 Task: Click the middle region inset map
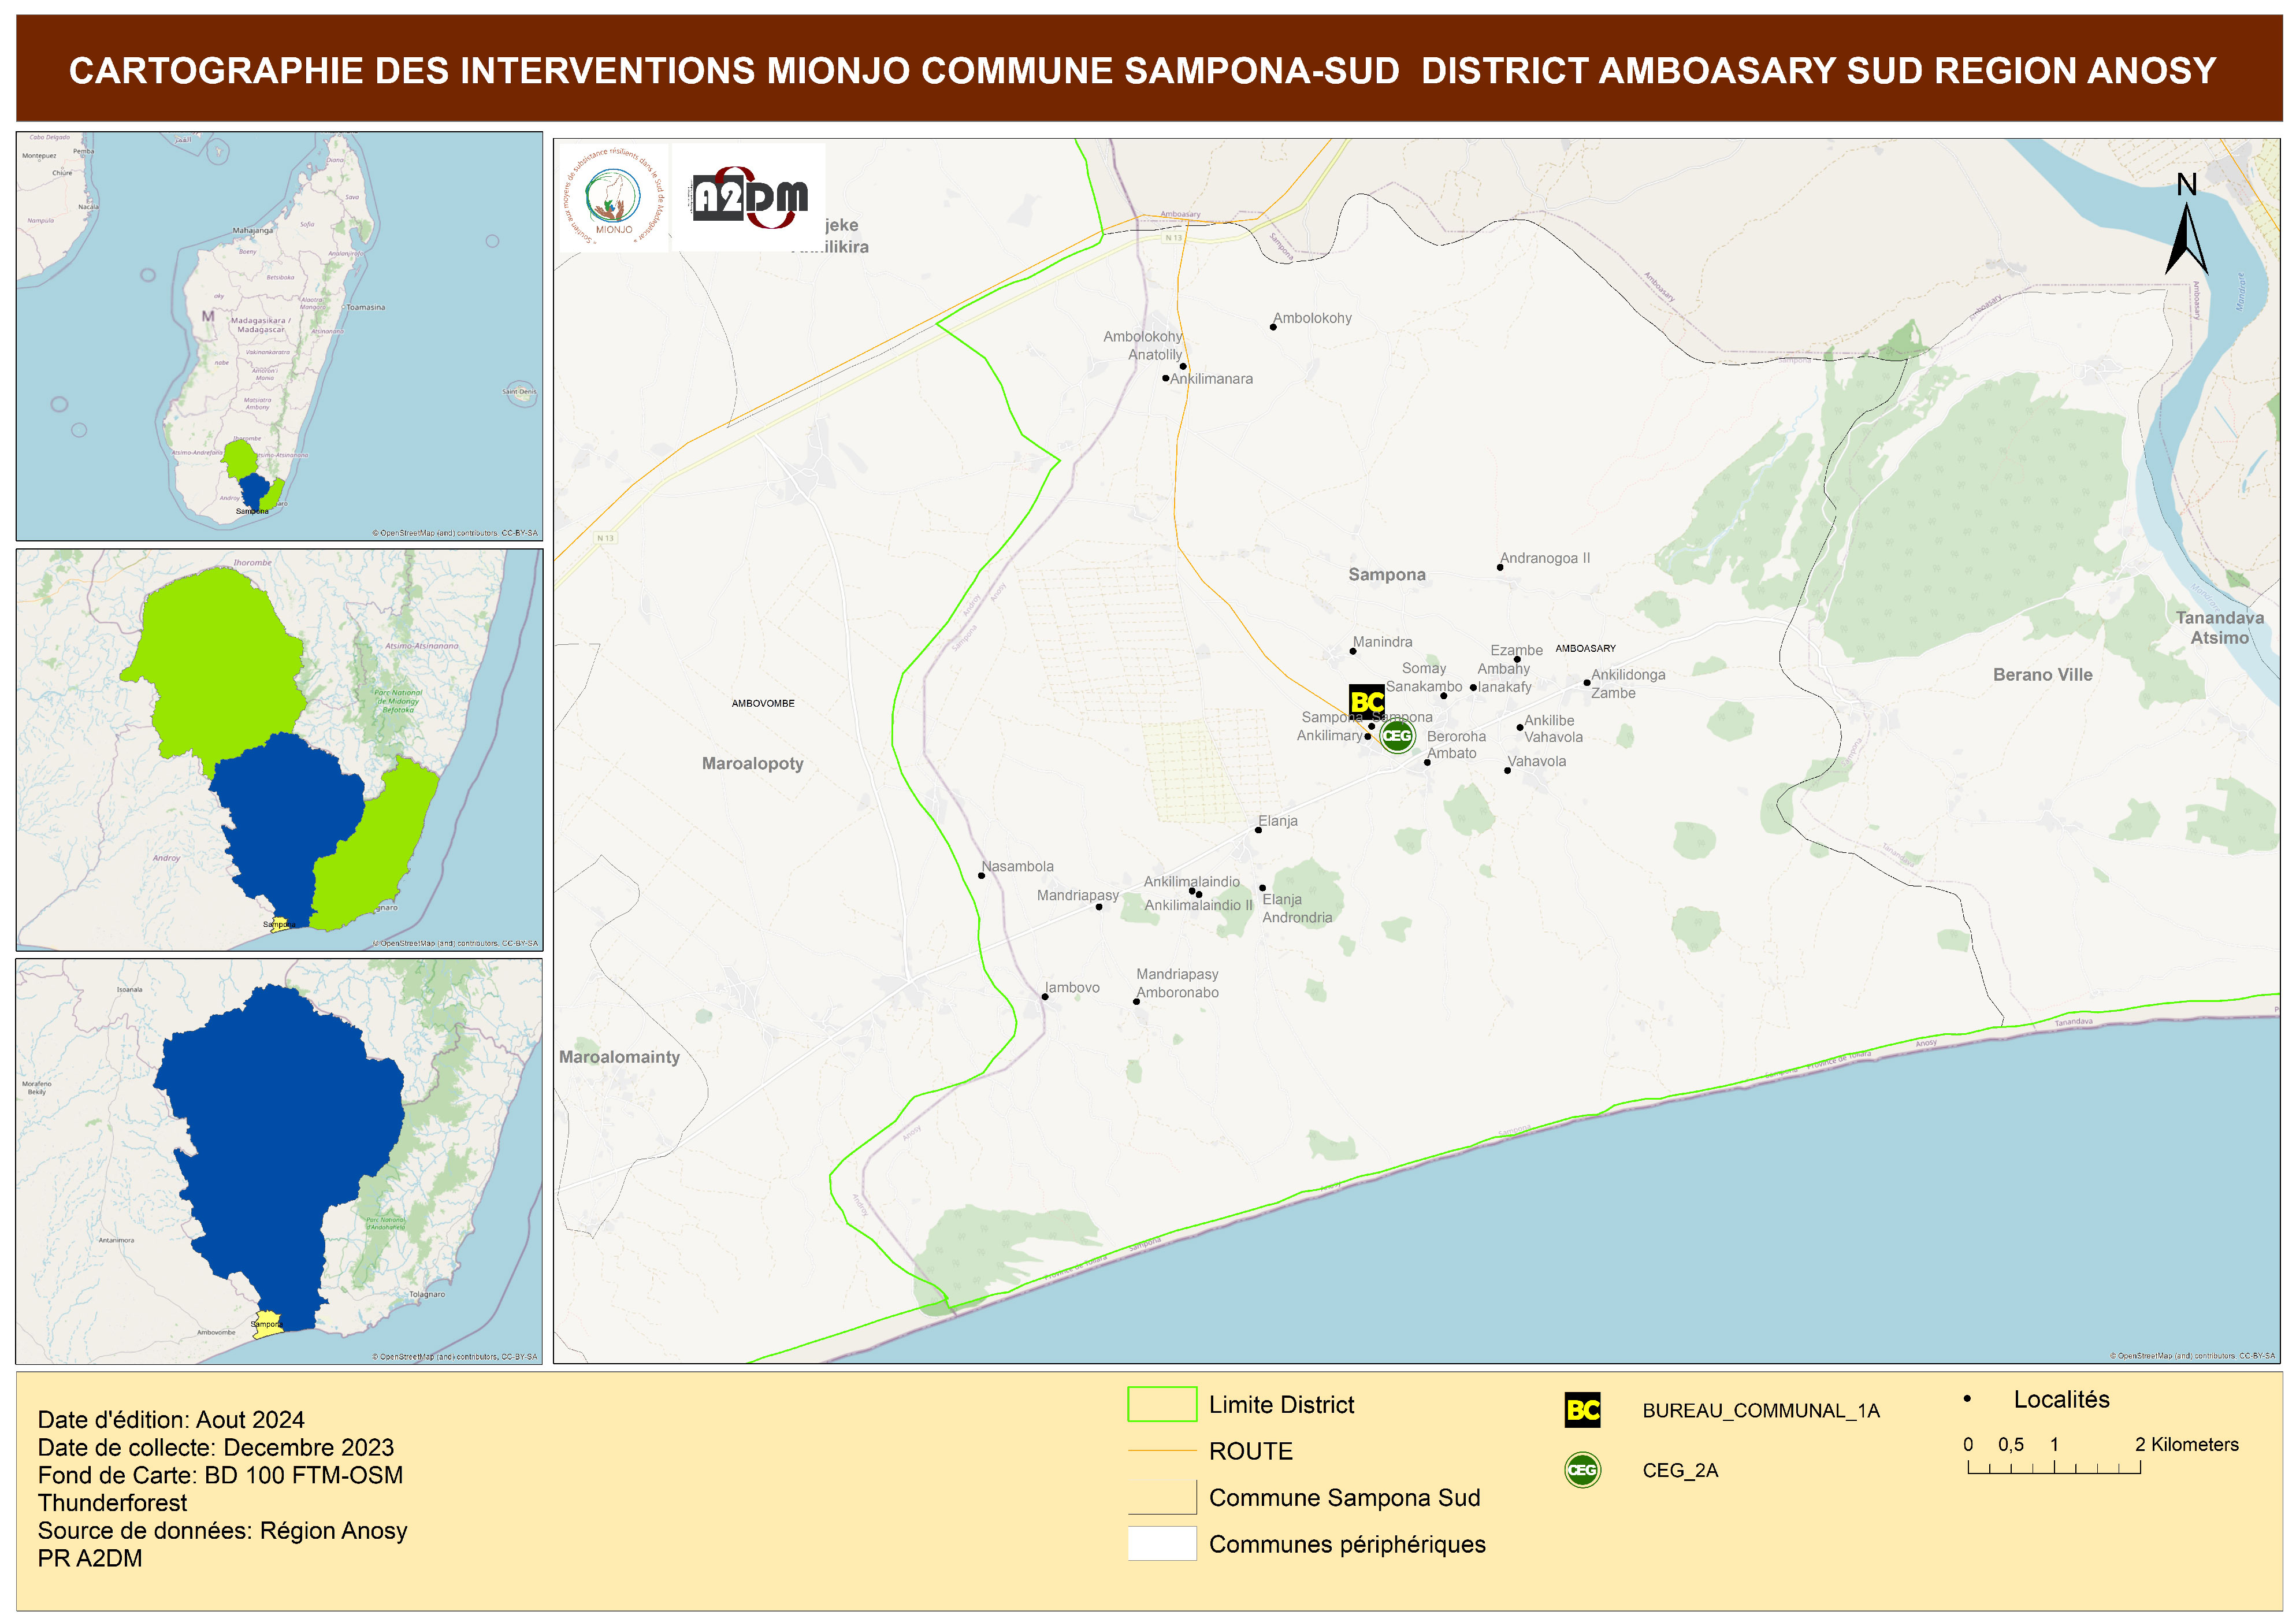point(279,749)
